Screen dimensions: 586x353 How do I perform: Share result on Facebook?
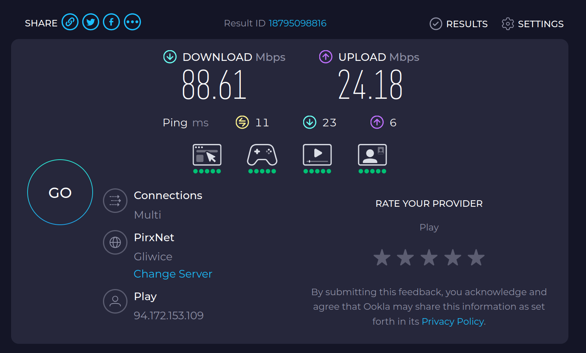point(111,22)
